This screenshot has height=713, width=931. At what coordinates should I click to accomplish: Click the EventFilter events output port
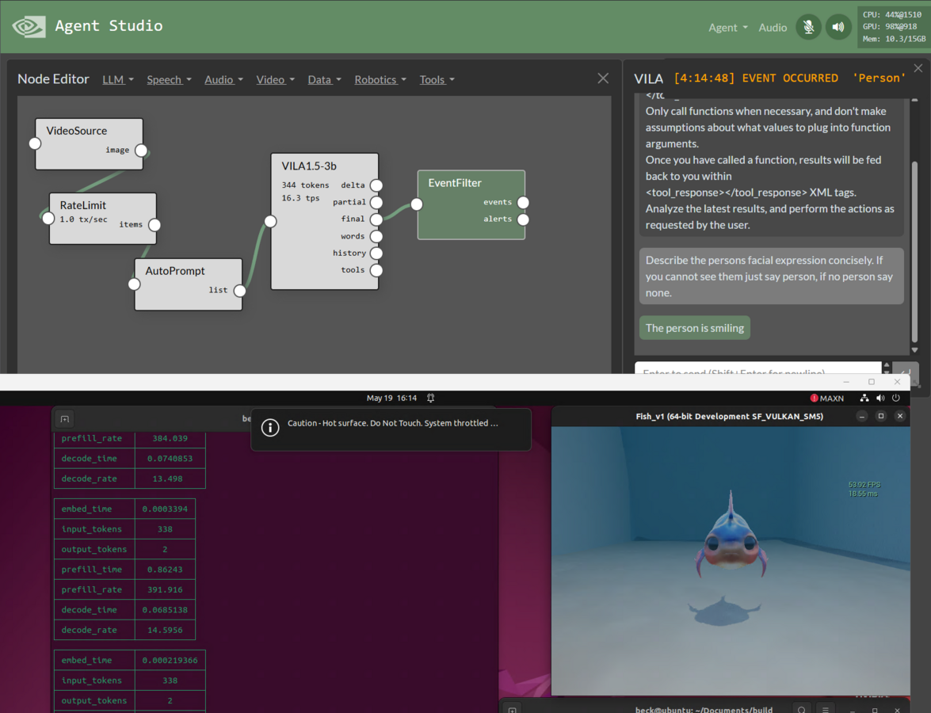[523, 203]
